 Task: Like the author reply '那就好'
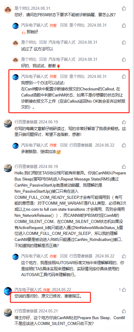124,25
